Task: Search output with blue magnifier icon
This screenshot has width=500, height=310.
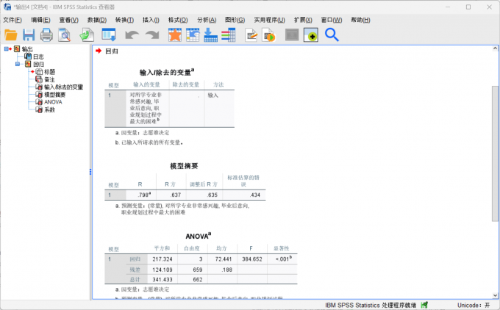Action: coord(332,35)
